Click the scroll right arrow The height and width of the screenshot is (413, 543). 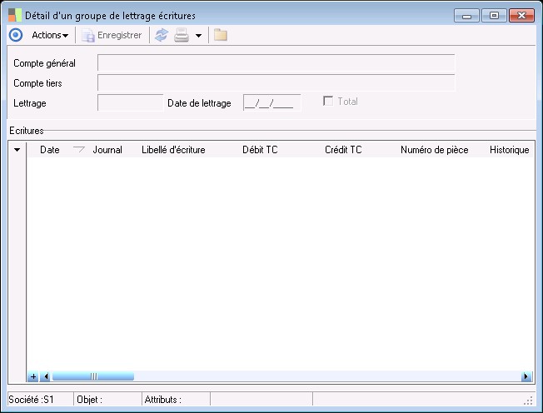[526, 376]
